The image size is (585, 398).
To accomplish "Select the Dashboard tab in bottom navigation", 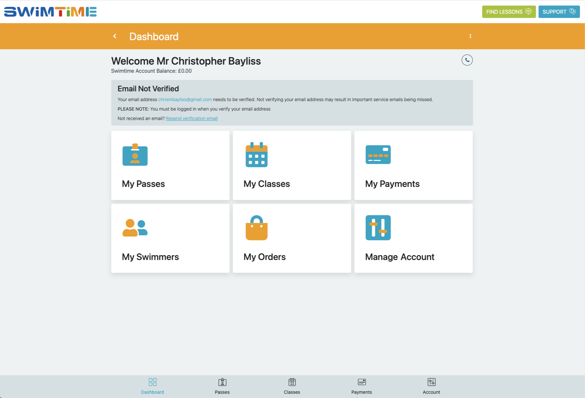I will pos(153,386).
